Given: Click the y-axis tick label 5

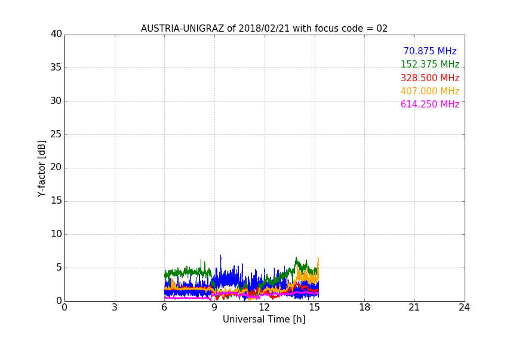Looking at the screenshot, I should 59,268.
